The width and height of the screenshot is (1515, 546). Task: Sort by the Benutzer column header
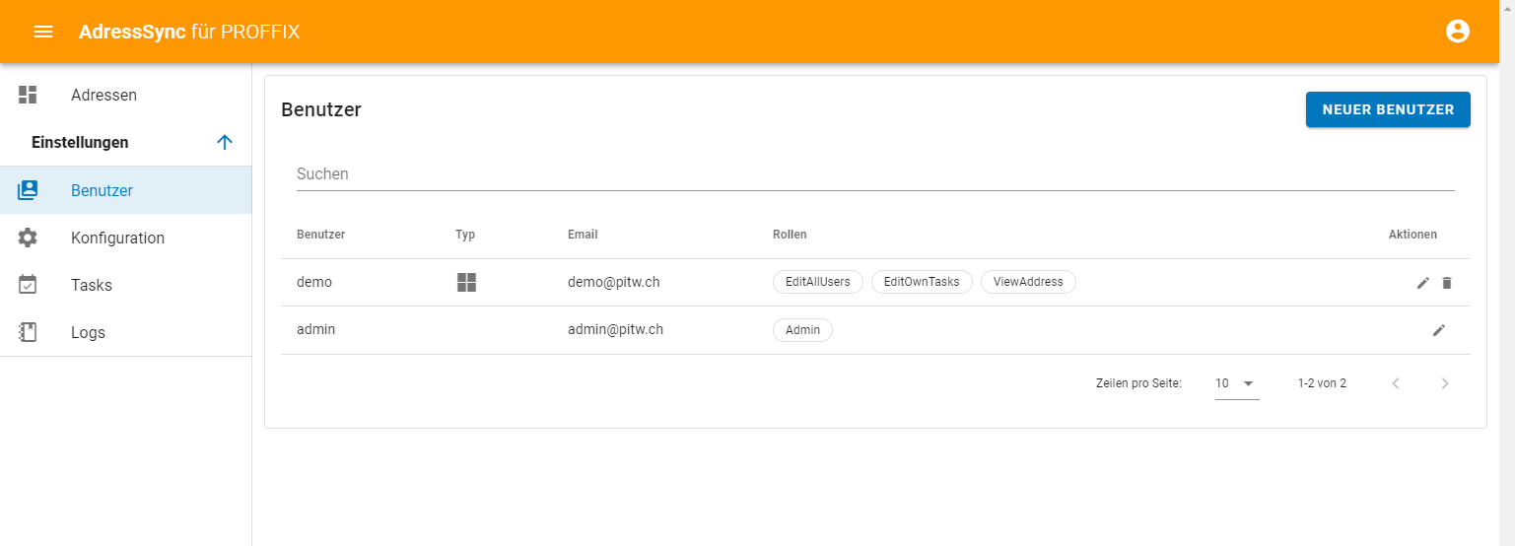(320, 235)
